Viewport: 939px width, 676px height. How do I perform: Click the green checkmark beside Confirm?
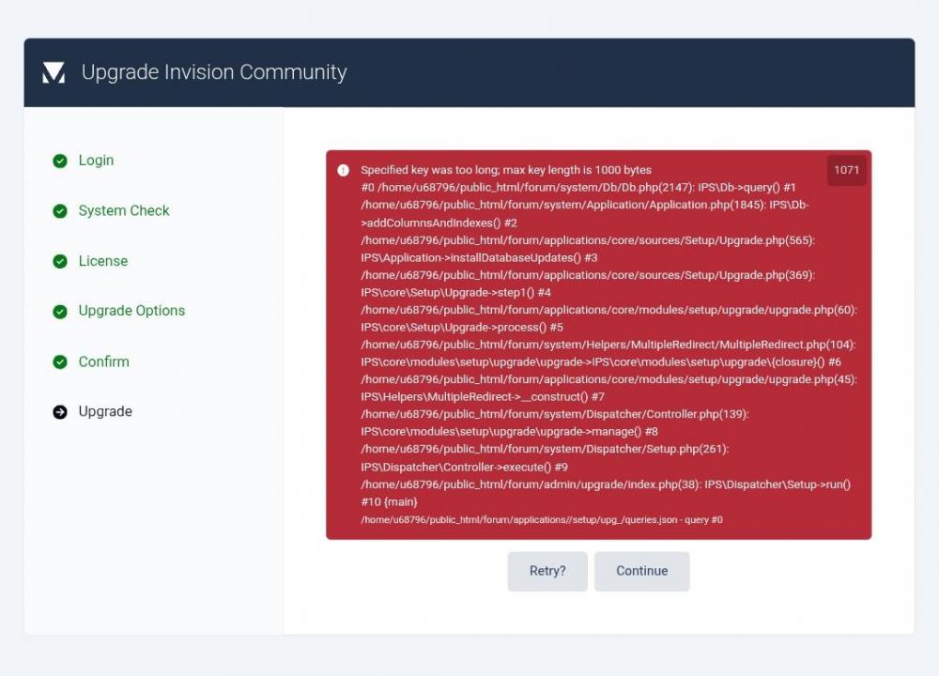[60, 361]
